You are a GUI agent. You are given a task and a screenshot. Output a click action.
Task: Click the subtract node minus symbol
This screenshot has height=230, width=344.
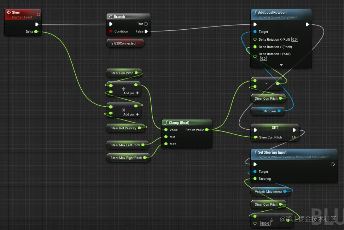pos(266,83)
